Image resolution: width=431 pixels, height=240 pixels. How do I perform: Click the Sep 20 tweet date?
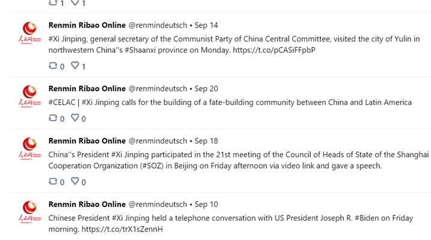point(206,89)
